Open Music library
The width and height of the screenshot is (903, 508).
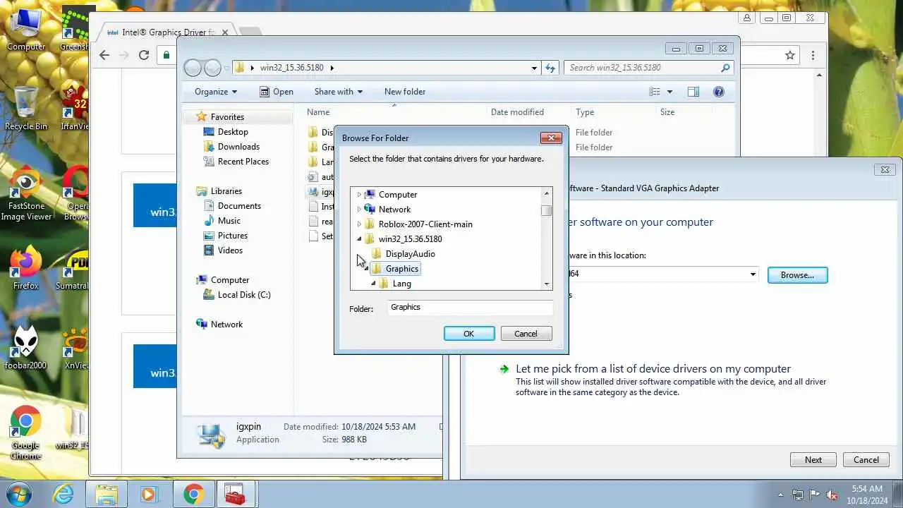pyautogui.click(x=229, y=221)
